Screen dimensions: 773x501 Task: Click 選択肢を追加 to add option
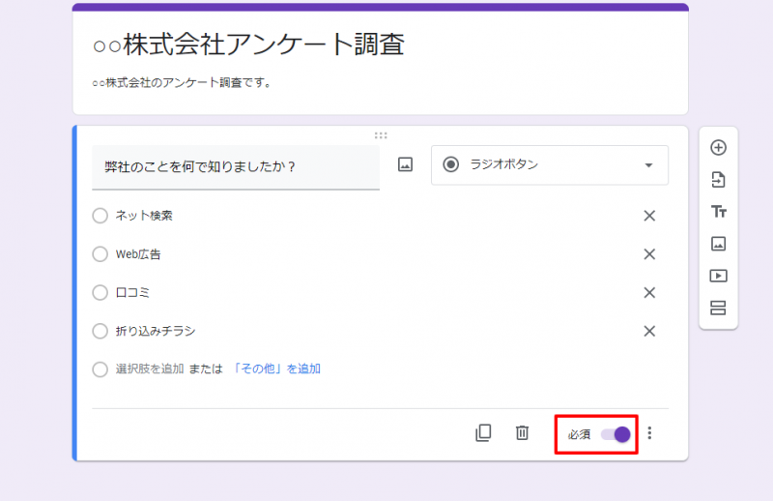click(x=149, y=368)
